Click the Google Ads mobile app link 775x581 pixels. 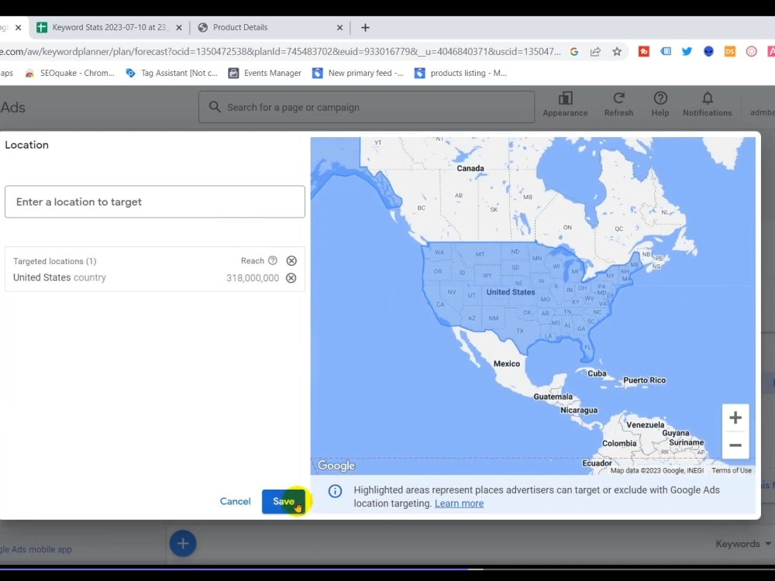tap(36, 549)
